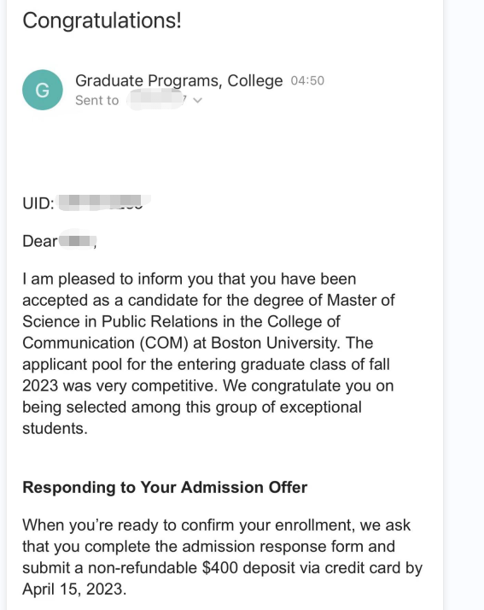Click the words Boston University in paragraph
Image resolution: width=484 pixels, height=610 pixels.
pos(275,343)
